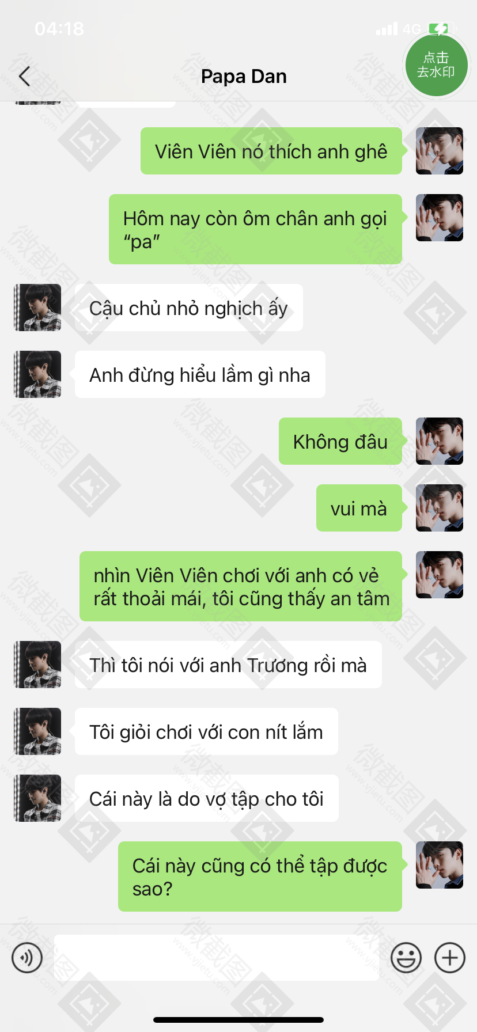Tap the "Tôi giỏi chơi với con nít lắm" bubble
The width and height of the screenshot is (477, 1032).
[x=206, y=731]
